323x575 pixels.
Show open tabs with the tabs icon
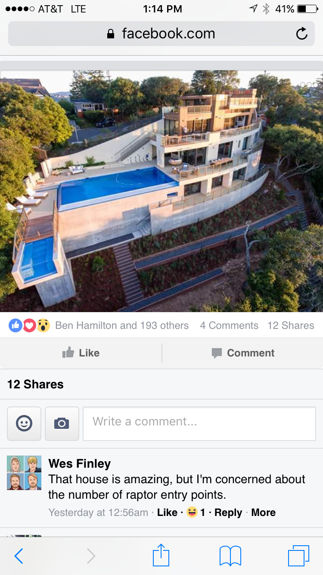tap(298, 556)
